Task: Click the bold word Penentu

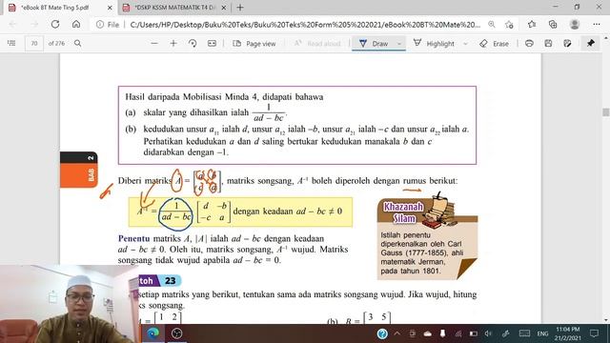Action: (x=133, y=238)
